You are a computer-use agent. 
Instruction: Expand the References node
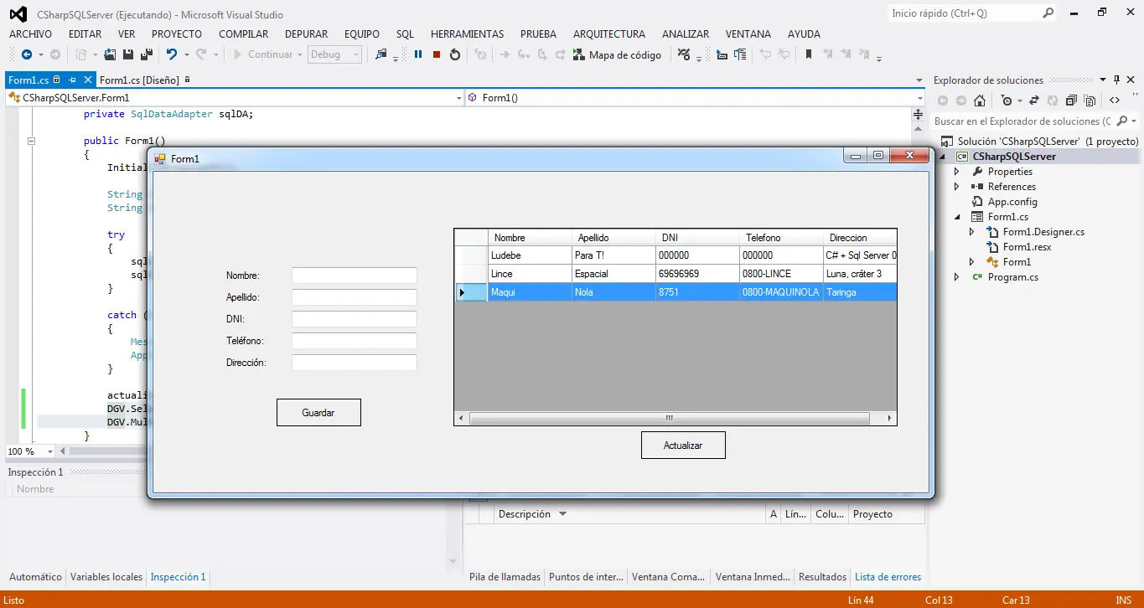point(957,187)
